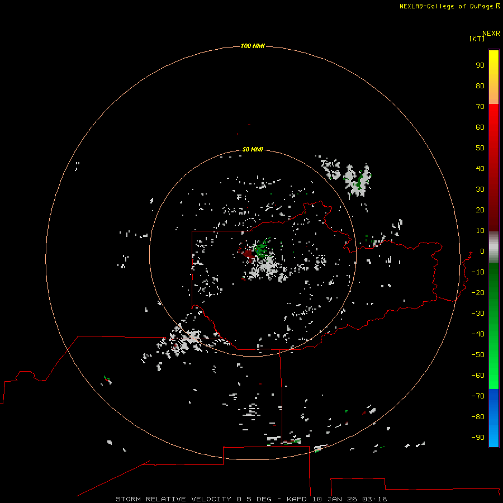Click the 70 value on the velocity scale
The width and height of the screenshot is (503, 503).
(480, 107)
